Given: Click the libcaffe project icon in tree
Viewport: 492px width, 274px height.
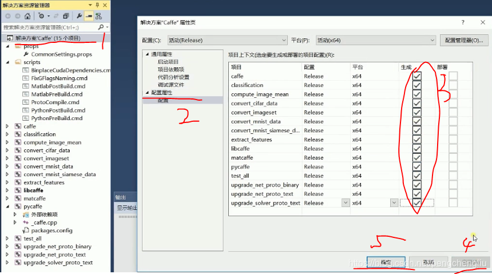Looking at the screenshot, I should [x=18, y=190].
